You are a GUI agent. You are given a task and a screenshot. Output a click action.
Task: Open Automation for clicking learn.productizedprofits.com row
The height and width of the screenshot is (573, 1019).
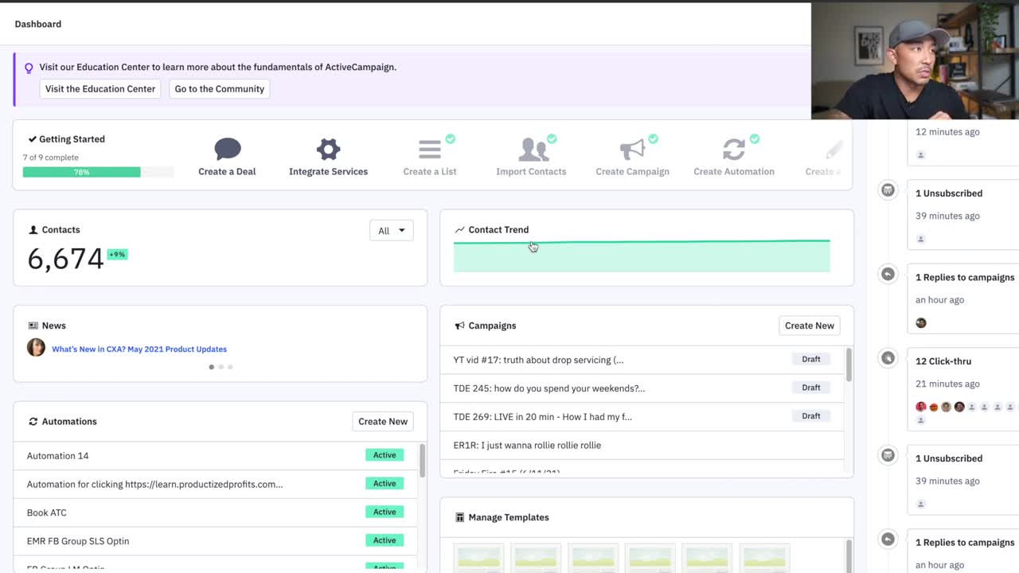216,484
